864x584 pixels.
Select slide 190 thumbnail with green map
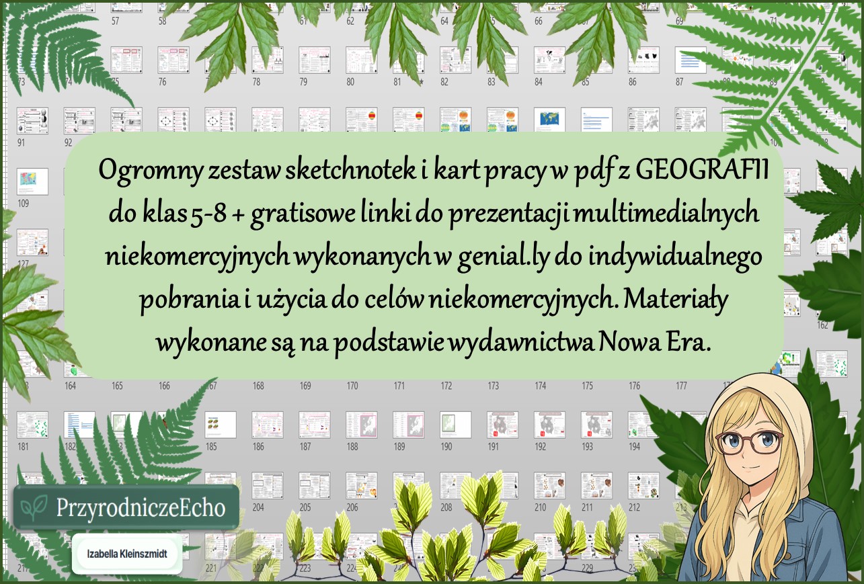[x=455, y=425]
